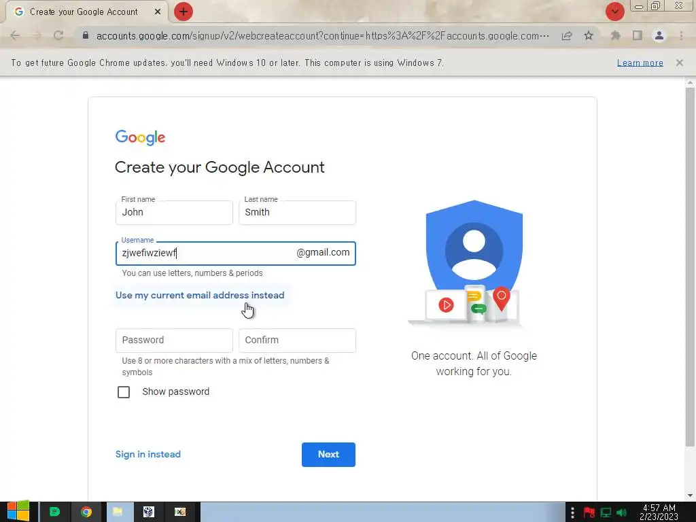Open network status tray icon
The height and width of the screenshot is (522, 696).
point(606,512)
